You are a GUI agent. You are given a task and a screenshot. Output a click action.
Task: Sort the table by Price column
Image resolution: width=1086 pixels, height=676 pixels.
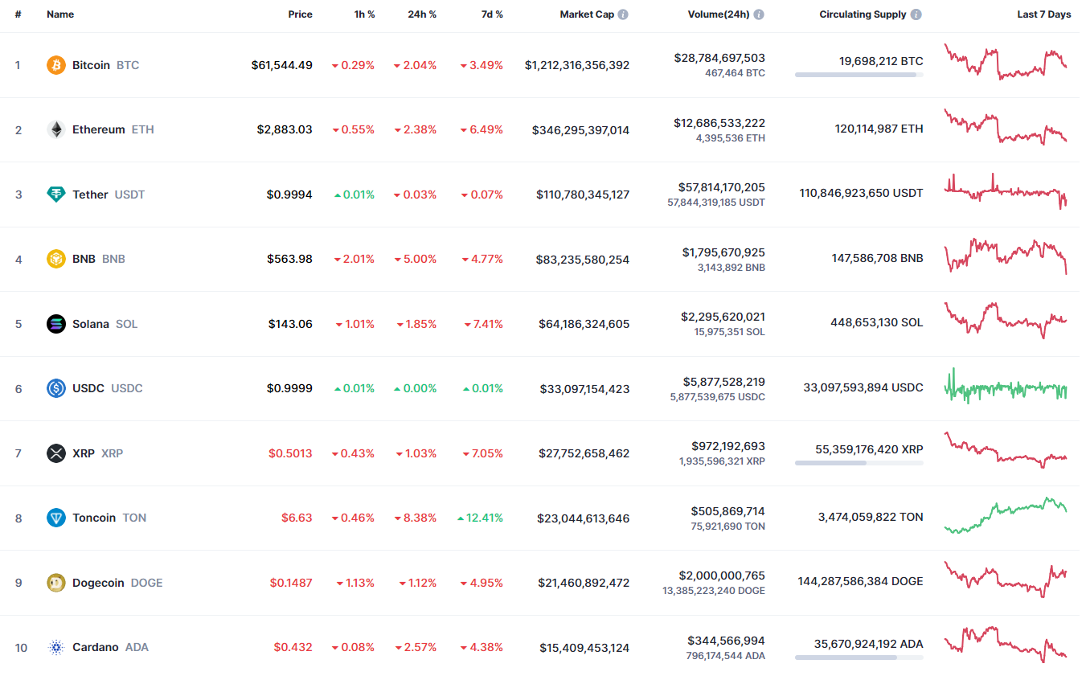pos(301,14)
